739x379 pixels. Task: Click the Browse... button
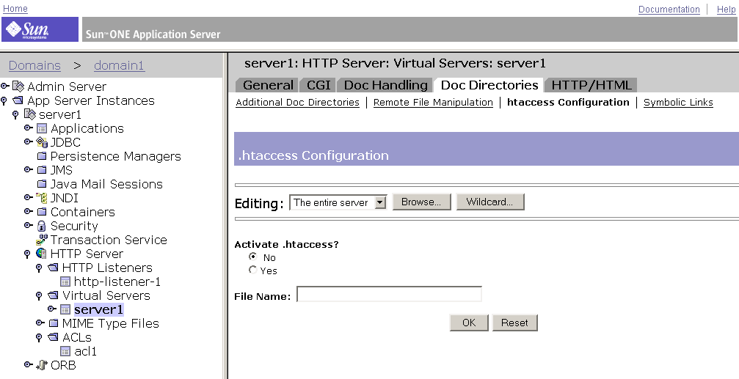(x=421, y=202)
